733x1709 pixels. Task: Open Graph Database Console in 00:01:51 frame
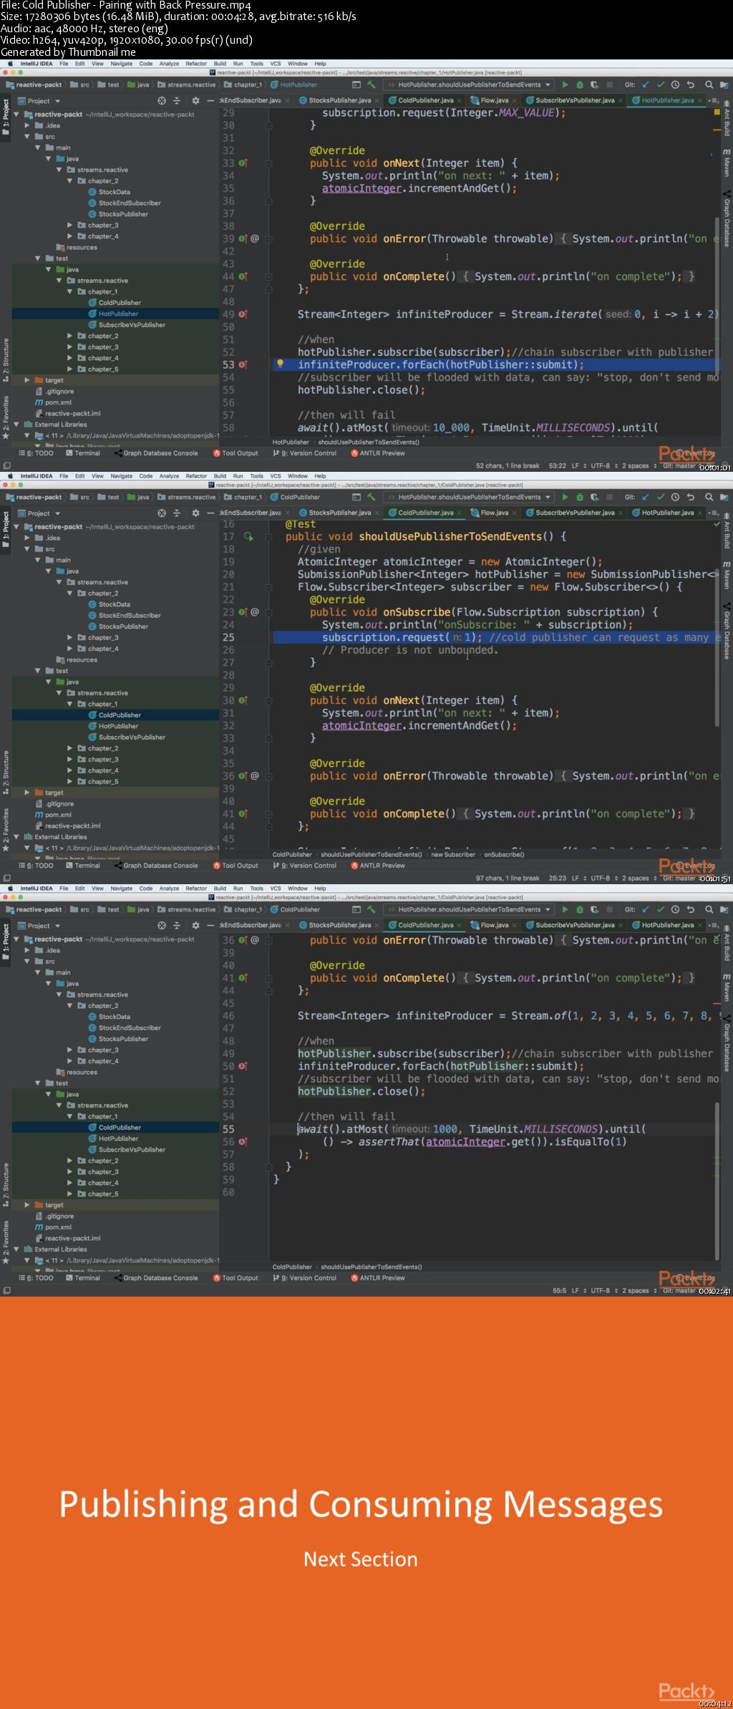(x=156, y=866)
